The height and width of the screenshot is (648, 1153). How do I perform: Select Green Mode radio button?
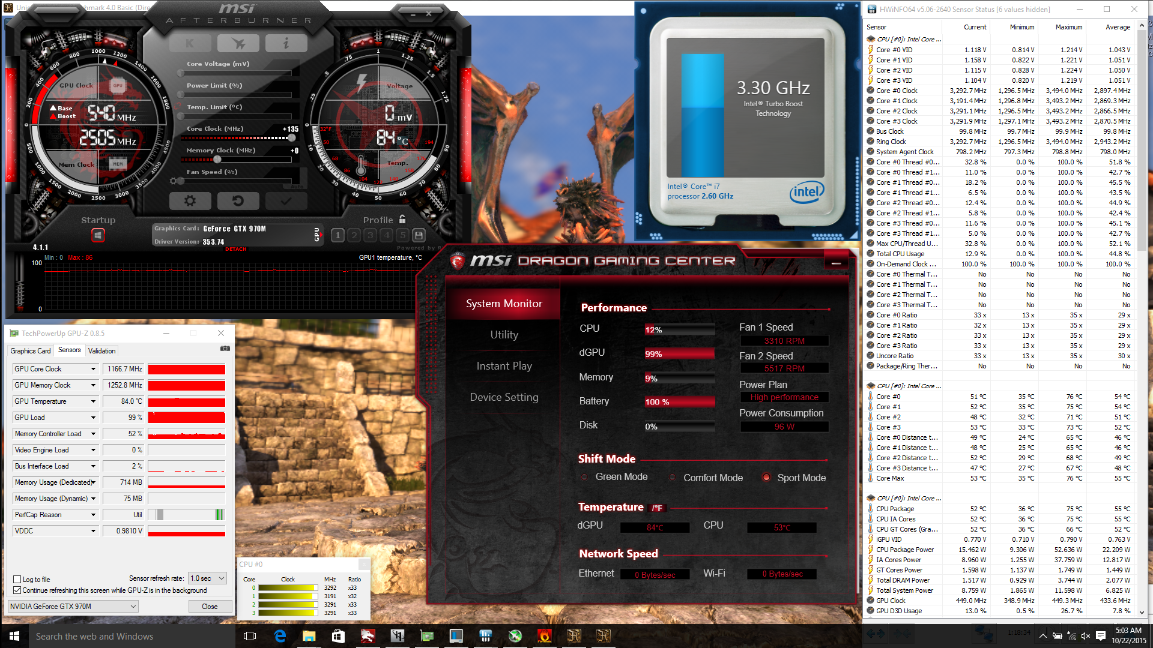click(584, 478)
